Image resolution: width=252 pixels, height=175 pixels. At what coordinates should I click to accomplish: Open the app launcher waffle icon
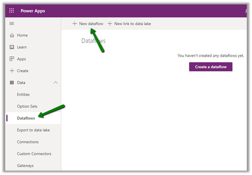click(12, 10)
